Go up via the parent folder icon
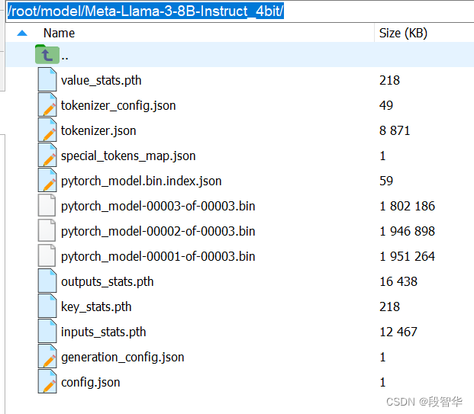The height and width of the screenshot is (414, 474). coord(47,54)
